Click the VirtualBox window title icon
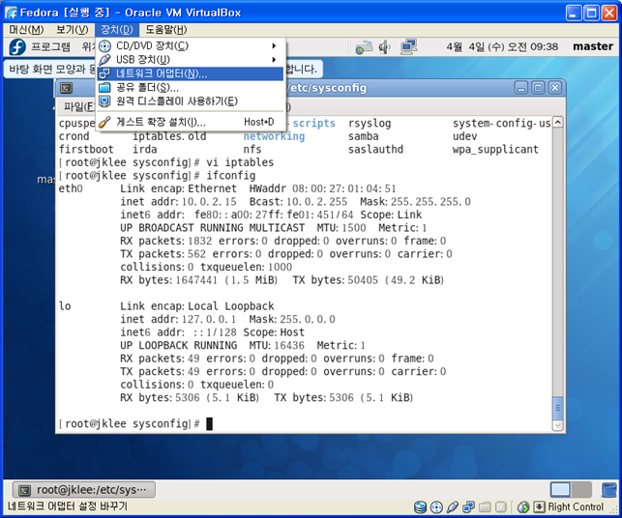The width and height of the screenshot is (622, 518). pyautogui.click(x=11, y=13)
